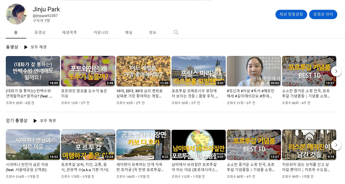345x184 pixels.
Task: Click 모두 재생 for the 동영상 section
Action: tap(39, 47)
